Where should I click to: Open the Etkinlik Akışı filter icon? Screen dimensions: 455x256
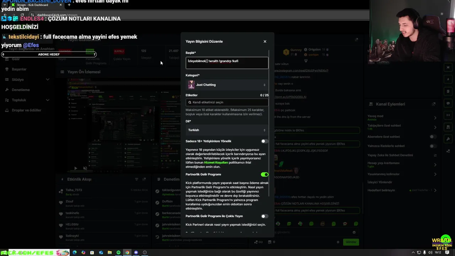click(x=136, y=180)
